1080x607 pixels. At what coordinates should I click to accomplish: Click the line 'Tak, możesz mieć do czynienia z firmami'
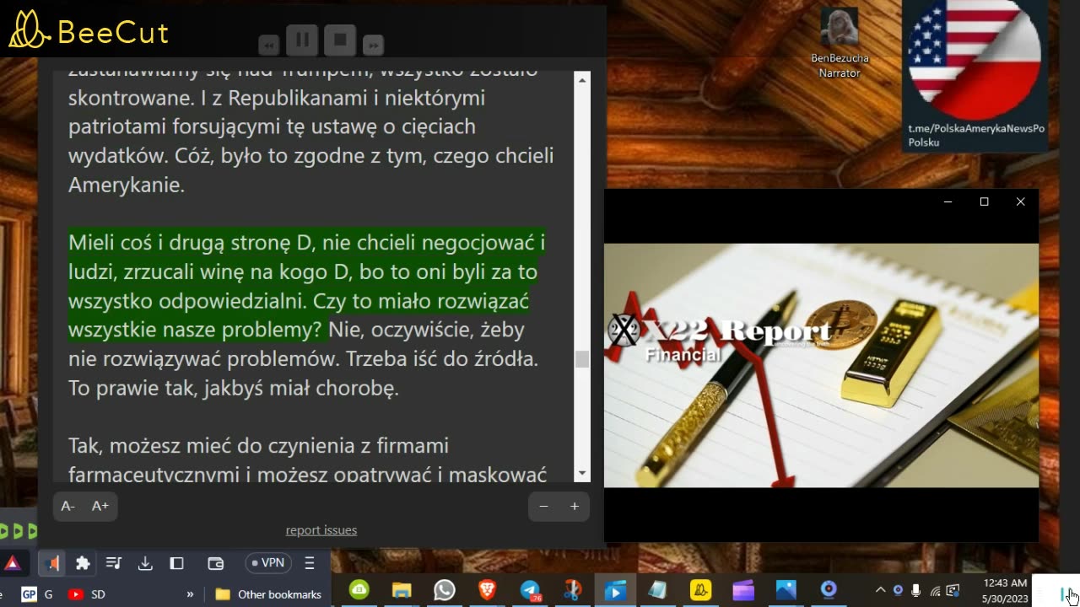point(258,445)
